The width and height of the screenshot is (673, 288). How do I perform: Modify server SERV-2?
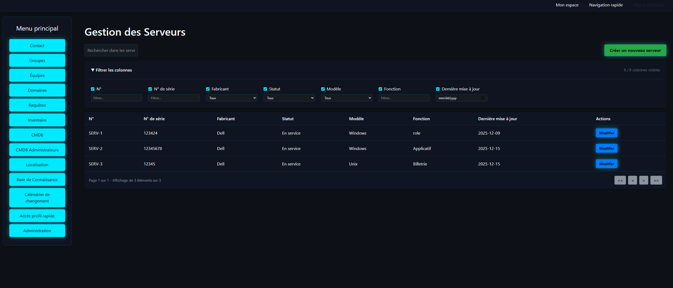(606, 148)
